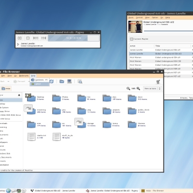The width and height of the screenshot is (193, 193).
Task: Click the Home folder toolbar icon
Action: click(62, 82)
